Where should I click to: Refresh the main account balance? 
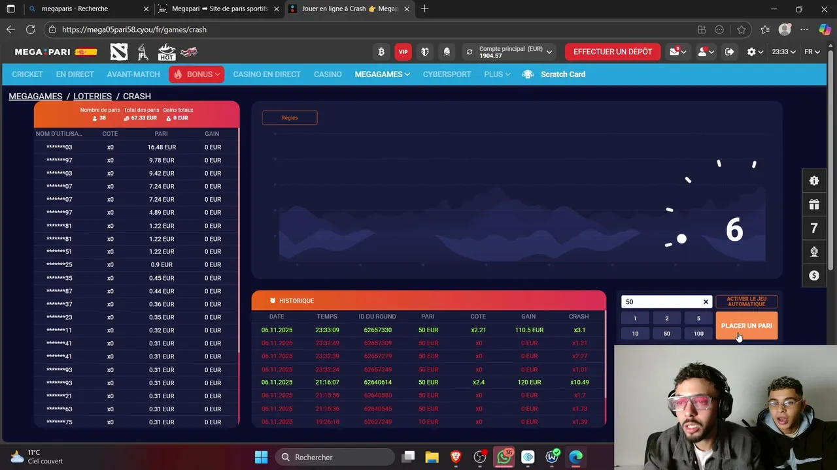[469, 52]
